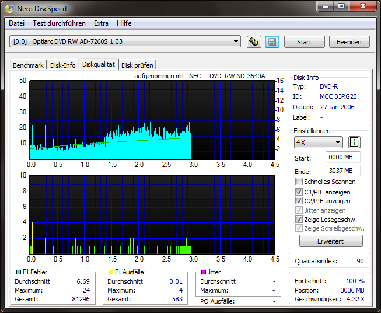
Task: Click the Beenden button
Action: pos(349,42)
